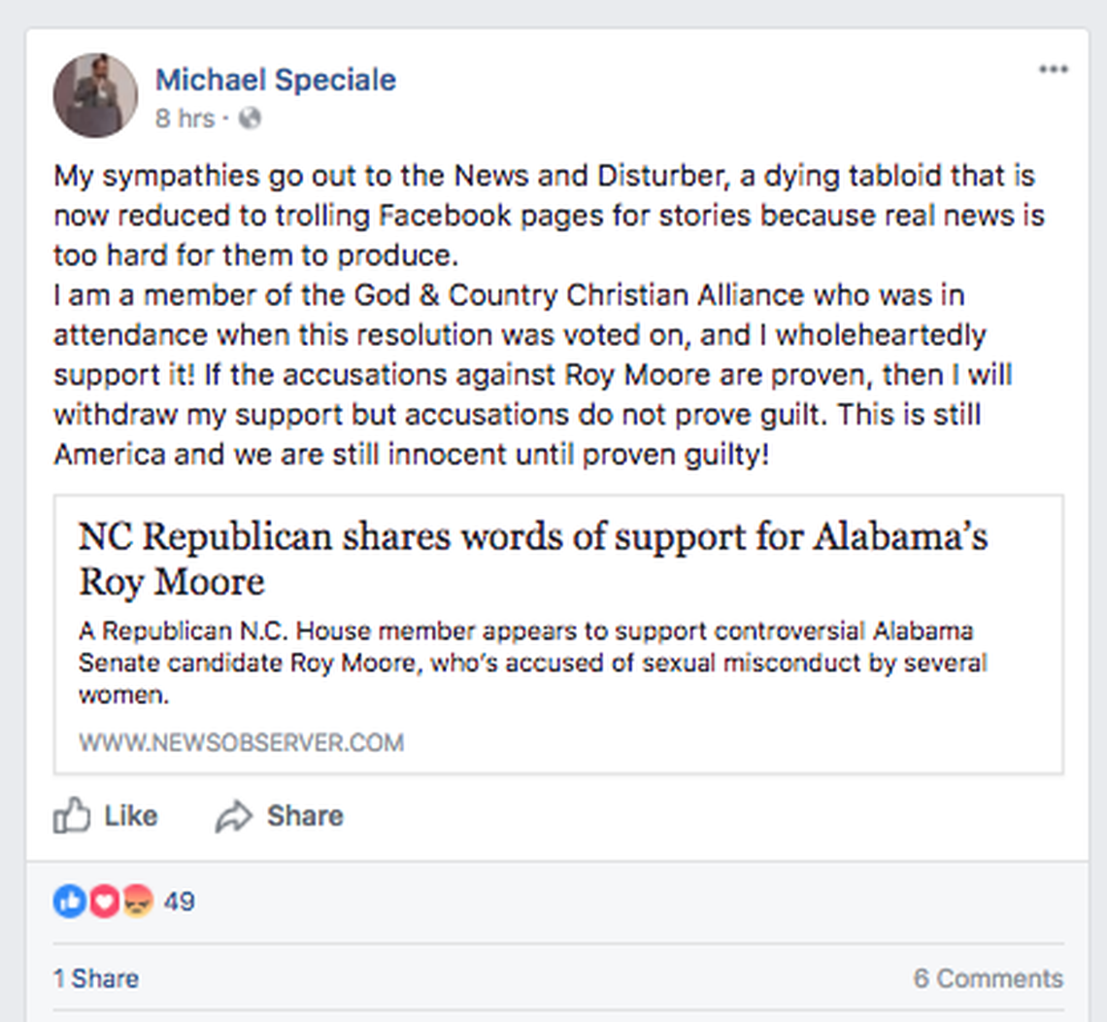Click the Share arrow icon

point(234,816)
